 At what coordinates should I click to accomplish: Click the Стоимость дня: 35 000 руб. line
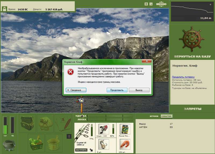pos(187,83)
